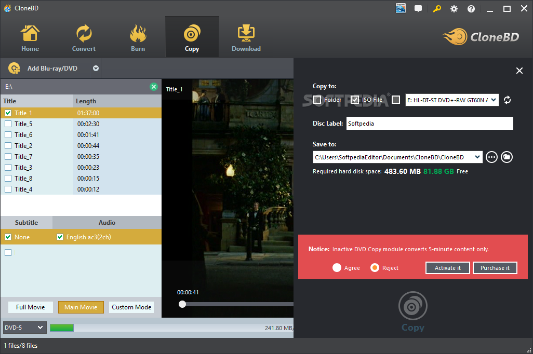533x354 pixels.
Task: Remove the loaded E:\ source with green X
Action: click(154, 87)
